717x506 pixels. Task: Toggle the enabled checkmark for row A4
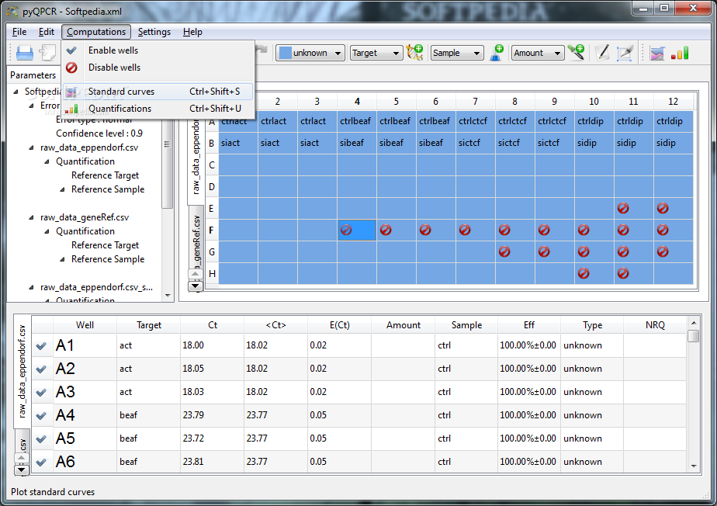pyautogui.click(x=41, y=416)
